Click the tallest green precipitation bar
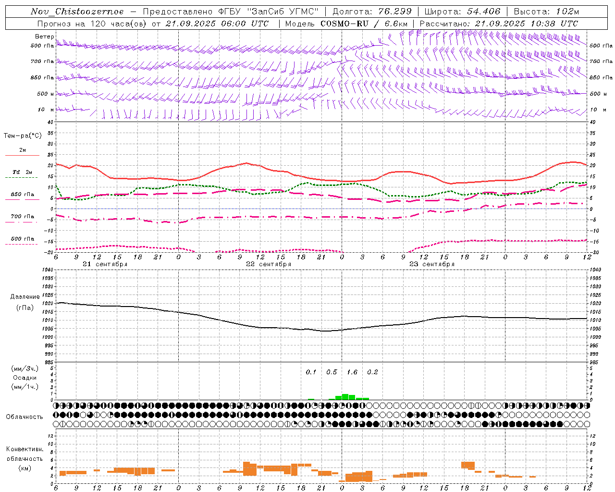This screenshot has width=615, height=492. 345,397
